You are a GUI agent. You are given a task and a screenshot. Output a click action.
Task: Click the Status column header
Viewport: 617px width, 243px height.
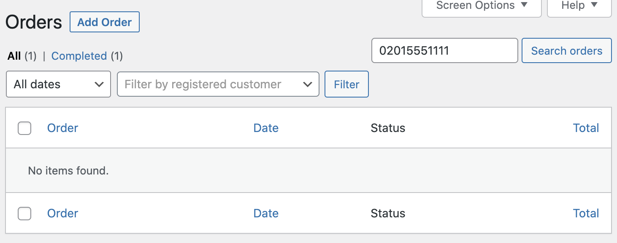[x=387, y=128]
